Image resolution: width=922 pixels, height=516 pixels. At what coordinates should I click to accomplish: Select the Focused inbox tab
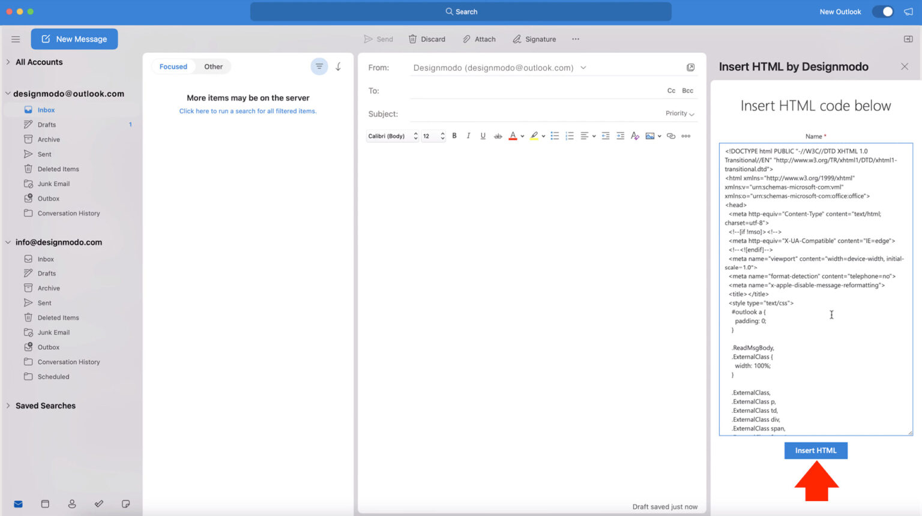click(173, 67)
